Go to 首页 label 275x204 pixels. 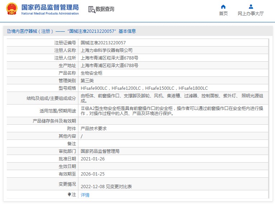(223, 14)
